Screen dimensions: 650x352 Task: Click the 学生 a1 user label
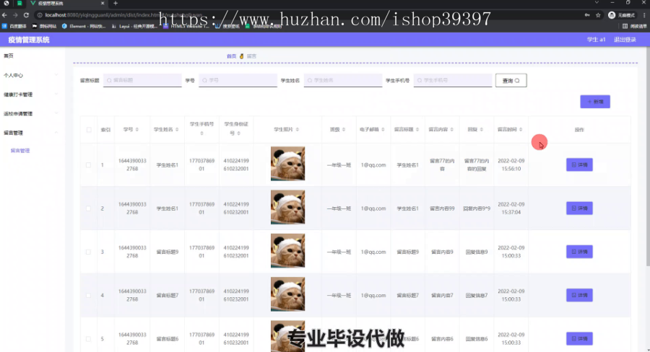(x=596, y=40)
